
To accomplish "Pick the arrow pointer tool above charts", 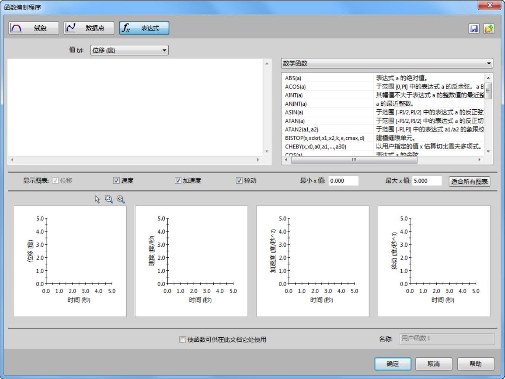I will pos(97,199).
